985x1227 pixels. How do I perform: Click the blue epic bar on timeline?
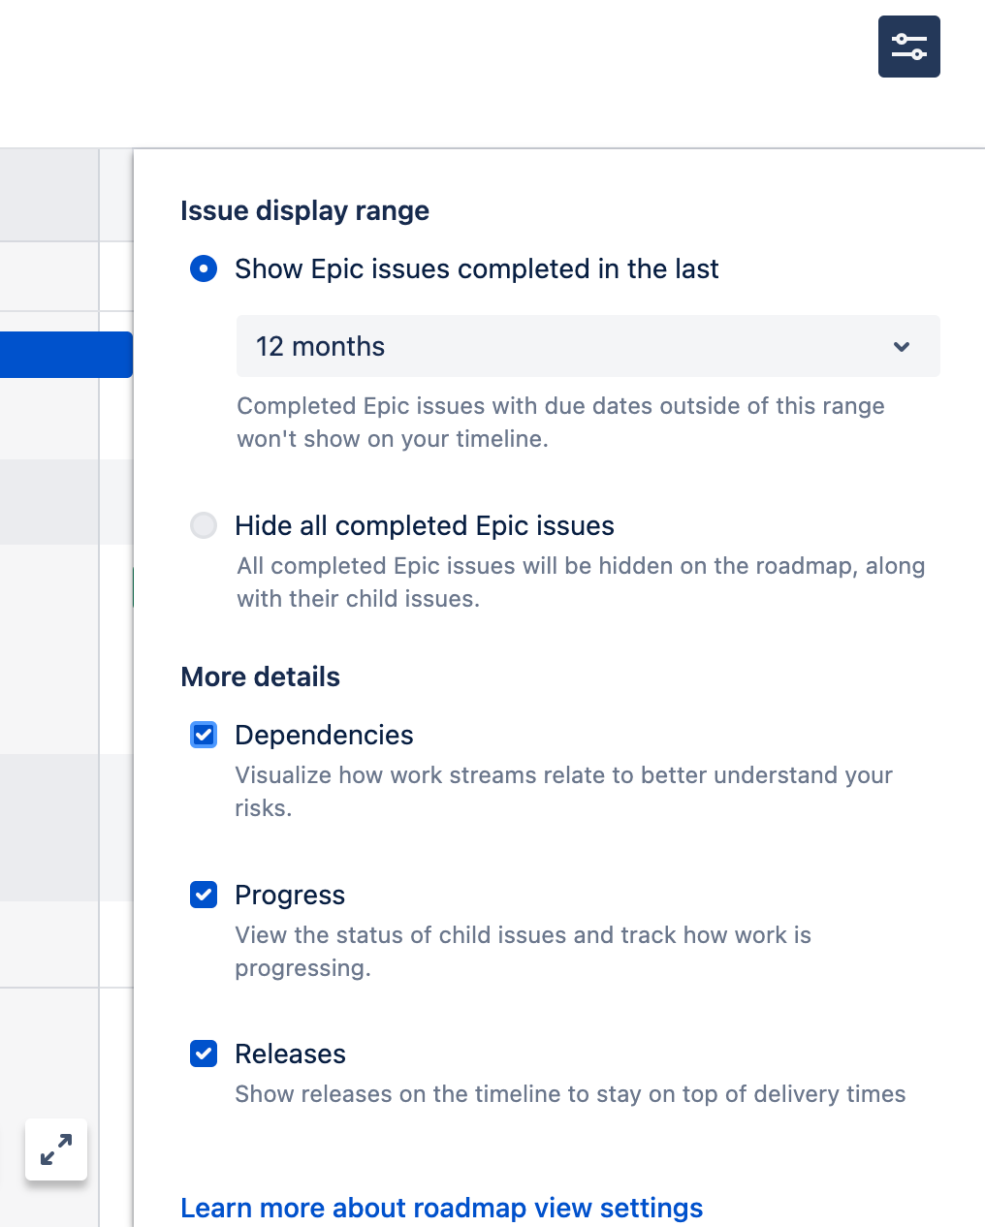point(66,355)
